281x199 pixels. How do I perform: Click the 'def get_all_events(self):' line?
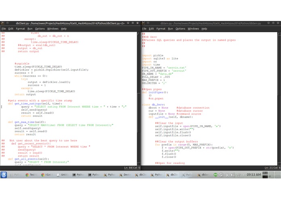[x=28, y=159]
